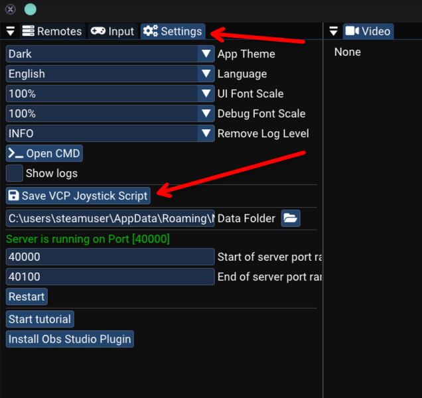Enable the Show logs checkbox
This screenshot has height=398, width=422.
tap(15, 173)
